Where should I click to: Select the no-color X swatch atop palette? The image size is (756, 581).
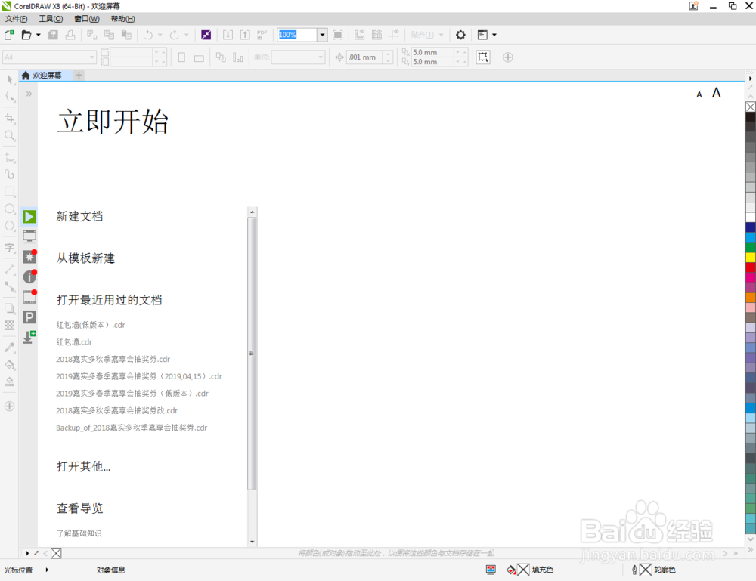tap(751, 107)
